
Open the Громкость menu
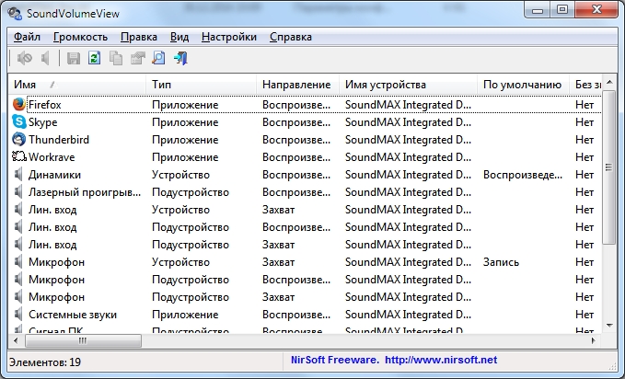pos(80,37)
